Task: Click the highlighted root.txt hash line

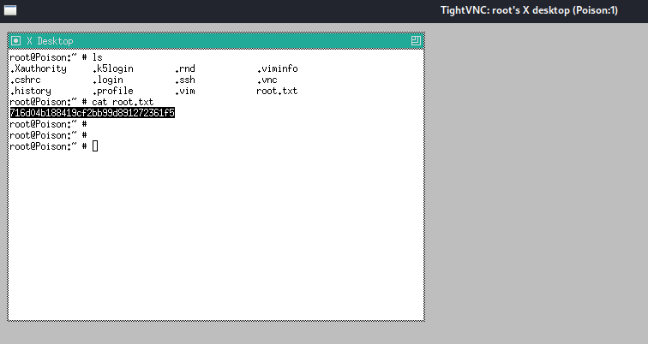Action: pos(93,113)
